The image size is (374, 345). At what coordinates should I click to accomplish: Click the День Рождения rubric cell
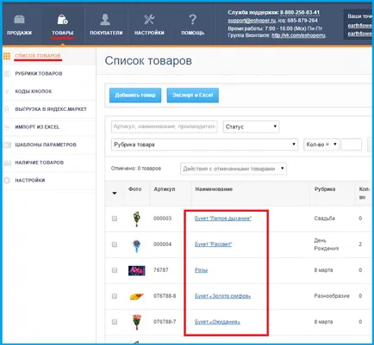point(327,244)
